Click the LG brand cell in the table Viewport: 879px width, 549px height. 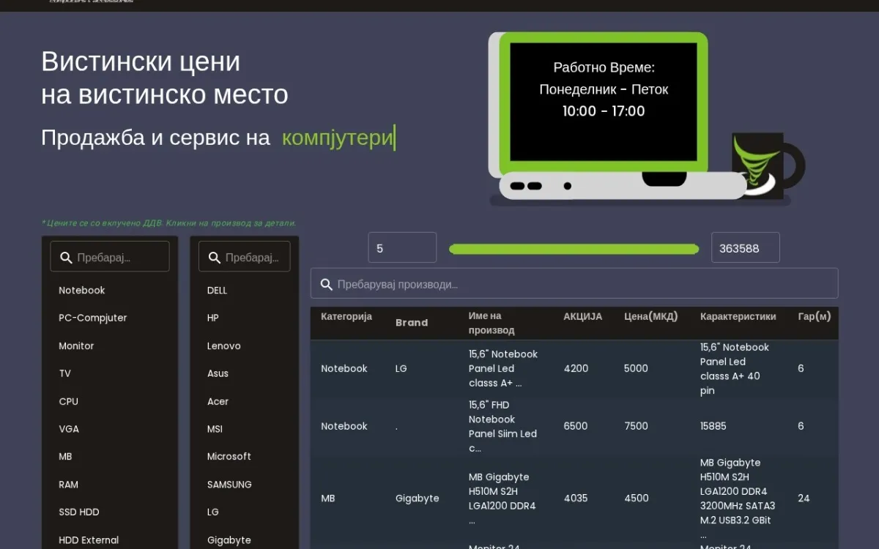[x=401, y=368]
